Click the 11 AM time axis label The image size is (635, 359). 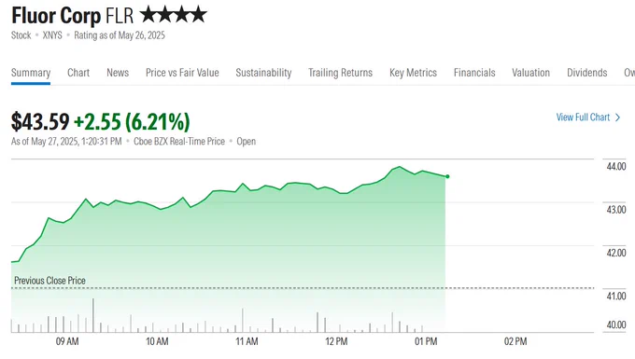point(247,341)
